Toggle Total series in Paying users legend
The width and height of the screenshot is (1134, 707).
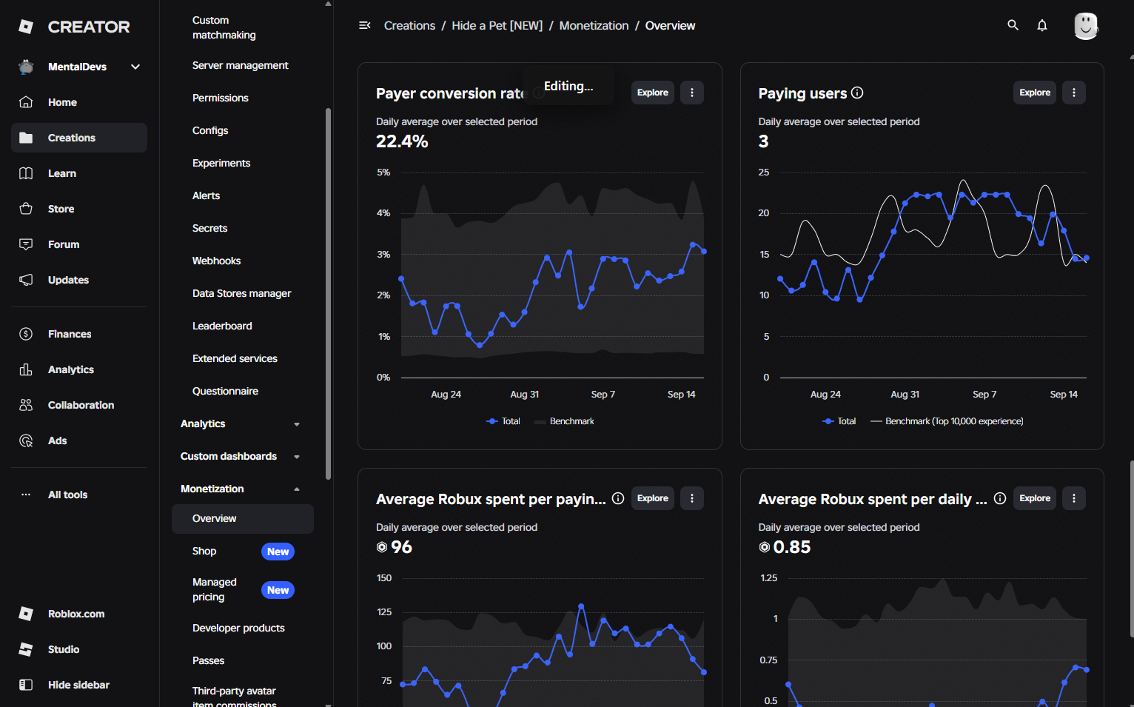pos(839,421)
